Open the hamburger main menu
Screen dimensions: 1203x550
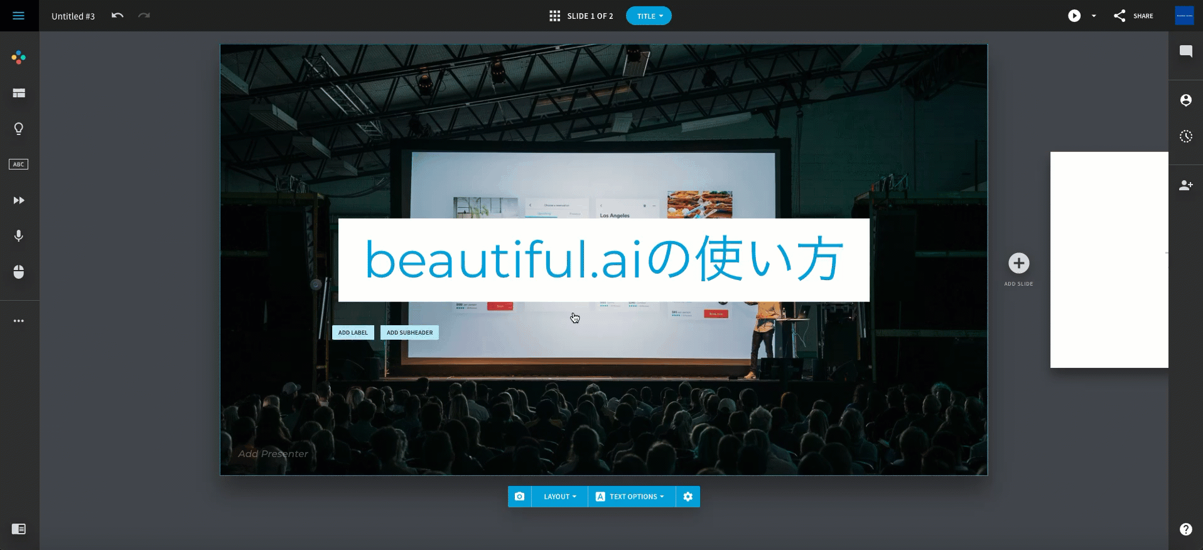click(19, 16)
